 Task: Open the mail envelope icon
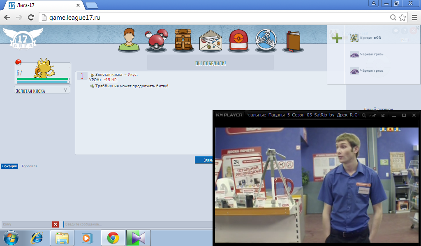tap(211, 41)
